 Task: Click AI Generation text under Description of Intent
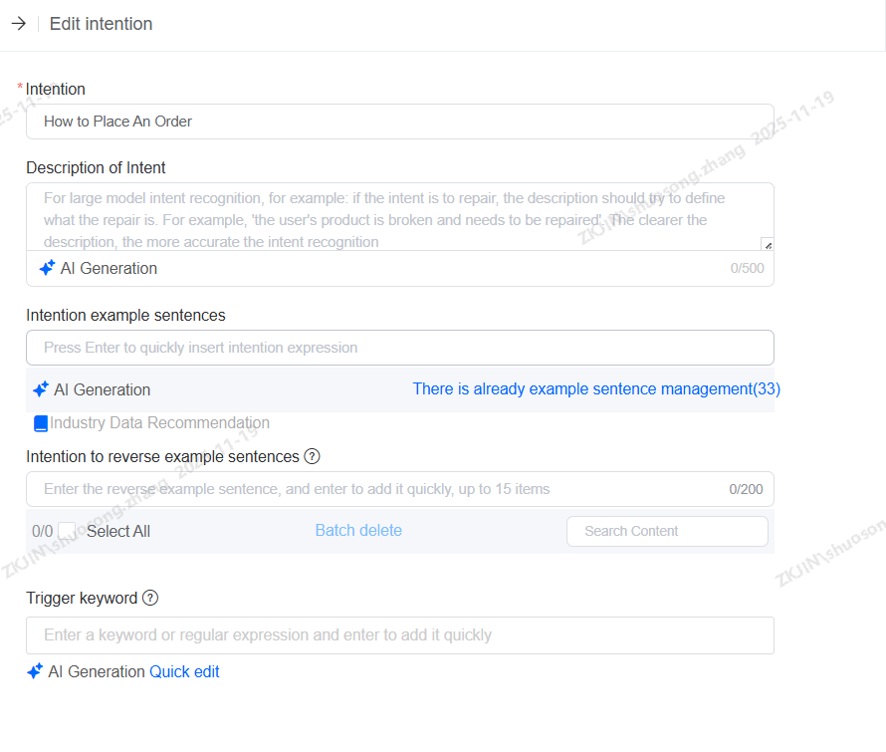[109, 268]
